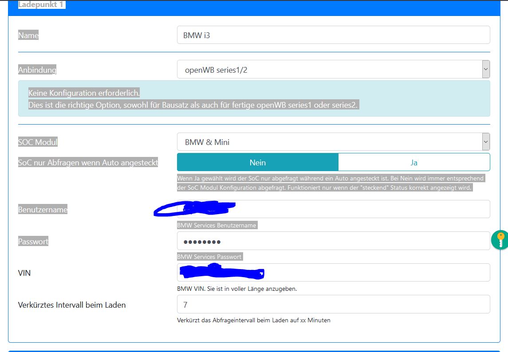
Task: Open the Anbindung dropdown showing openWB series1/2
Action: tap(333, 69)
